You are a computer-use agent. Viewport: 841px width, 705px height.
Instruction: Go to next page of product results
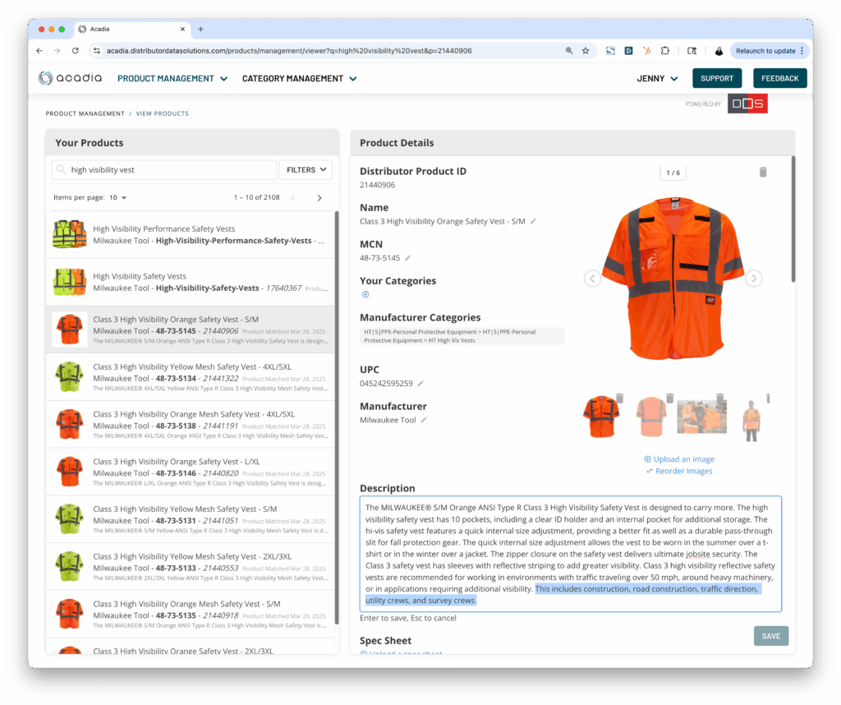[319, 198]
